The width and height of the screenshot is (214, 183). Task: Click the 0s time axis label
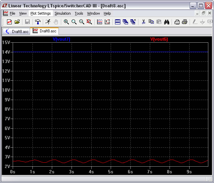(x=13, y=172)
